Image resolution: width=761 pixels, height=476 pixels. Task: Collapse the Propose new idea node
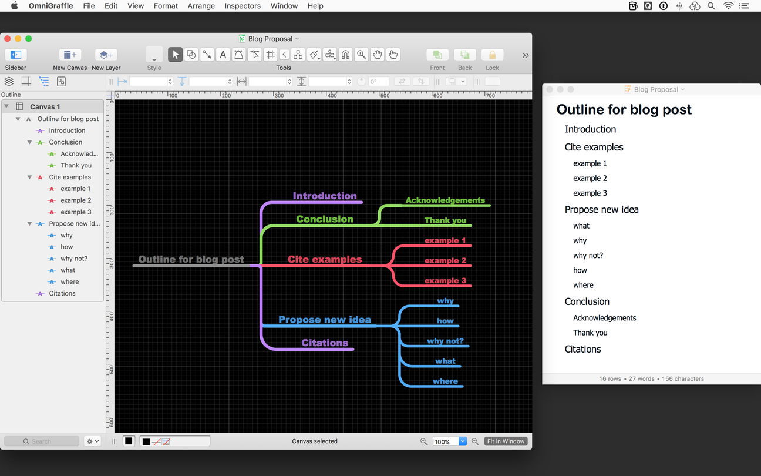(29, 224)
